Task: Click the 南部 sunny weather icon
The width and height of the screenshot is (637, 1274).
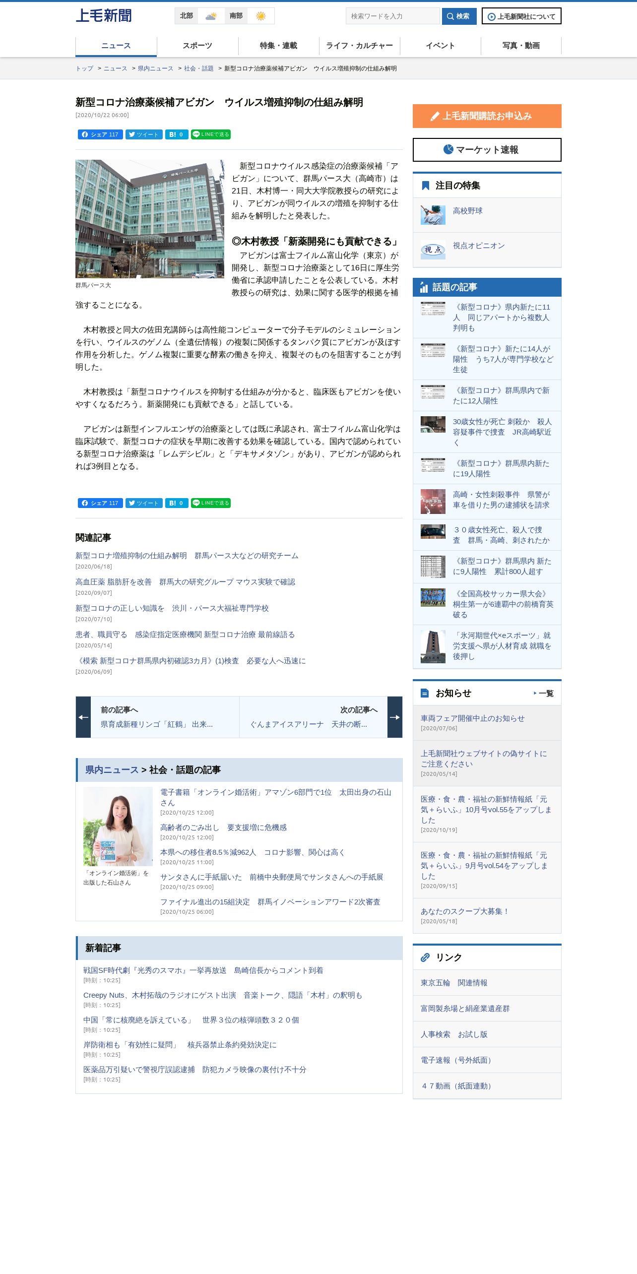Action: coord(260,16)
